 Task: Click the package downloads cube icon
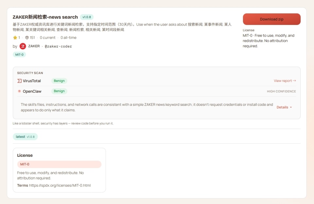27,37
